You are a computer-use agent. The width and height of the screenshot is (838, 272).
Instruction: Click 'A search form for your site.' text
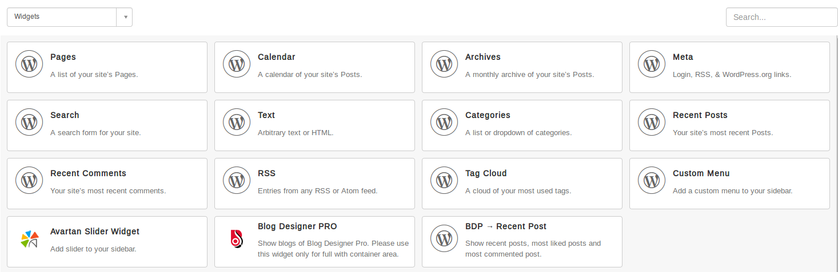coord(95,132)
